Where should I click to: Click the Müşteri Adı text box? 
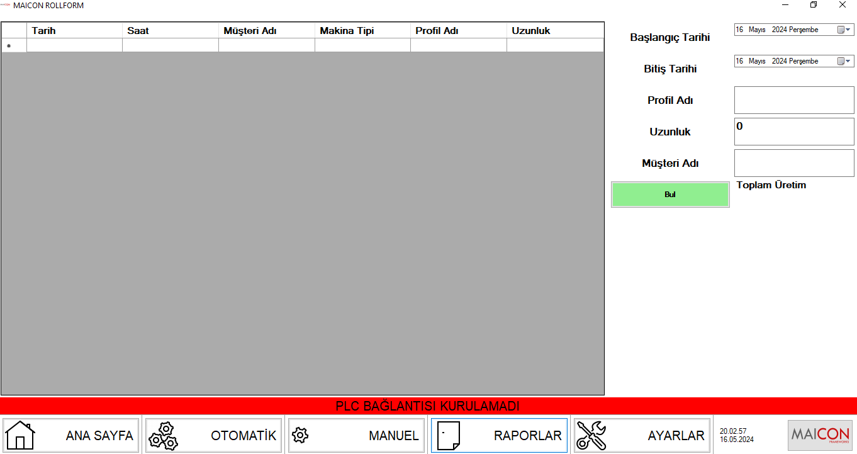[x=794, y=163]
